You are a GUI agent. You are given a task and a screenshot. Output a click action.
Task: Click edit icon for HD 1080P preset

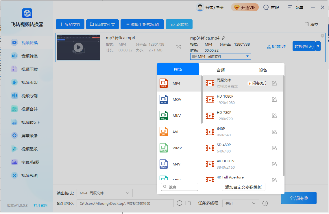[x=274, y=100]
